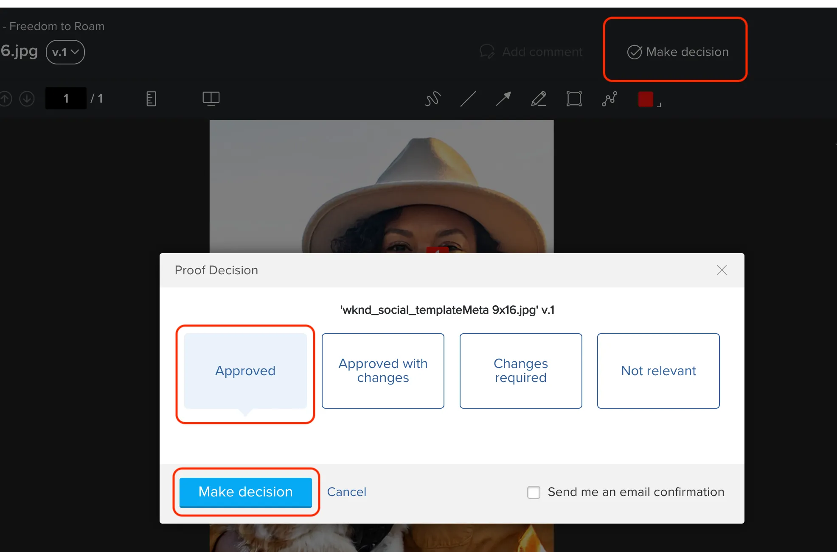This screenshot has width=837, height=552.
Task: Click the Cancel link
Action: [x=346, y=492]
